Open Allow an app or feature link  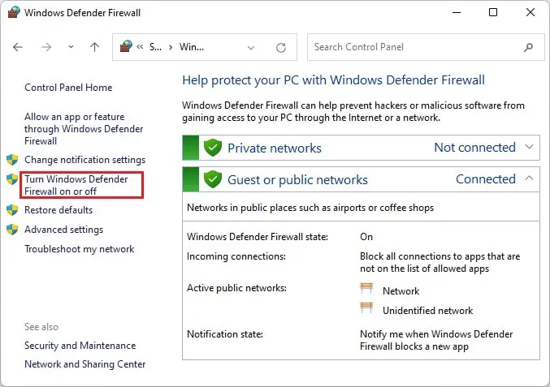84,129
